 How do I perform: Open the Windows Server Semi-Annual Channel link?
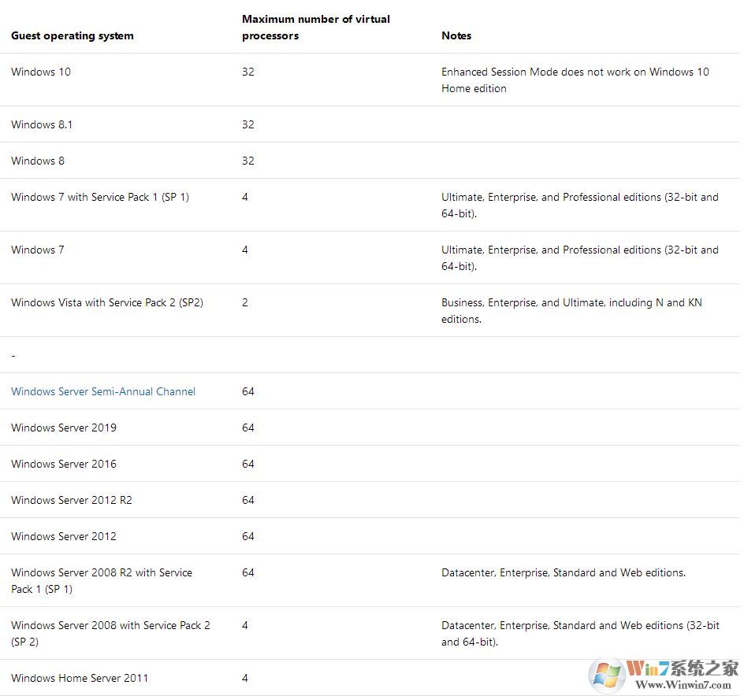coord(103,391)
